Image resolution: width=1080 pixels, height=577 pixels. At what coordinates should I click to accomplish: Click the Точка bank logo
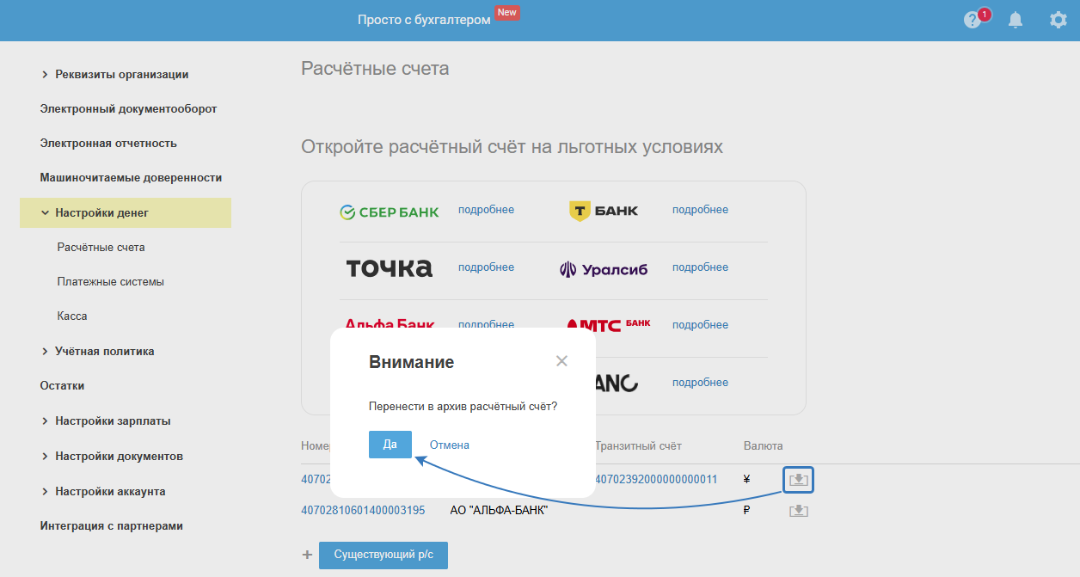click(x=390, y=268)
